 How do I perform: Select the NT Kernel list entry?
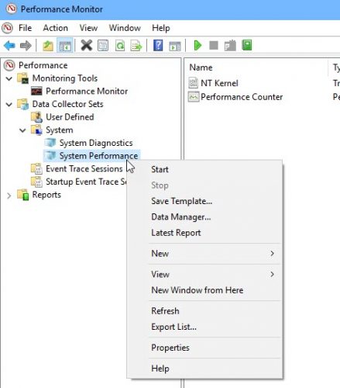pyautogui.click(x=219, y=83)
